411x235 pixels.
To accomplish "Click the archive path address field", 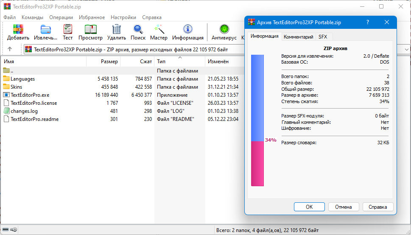I will 134,49.
